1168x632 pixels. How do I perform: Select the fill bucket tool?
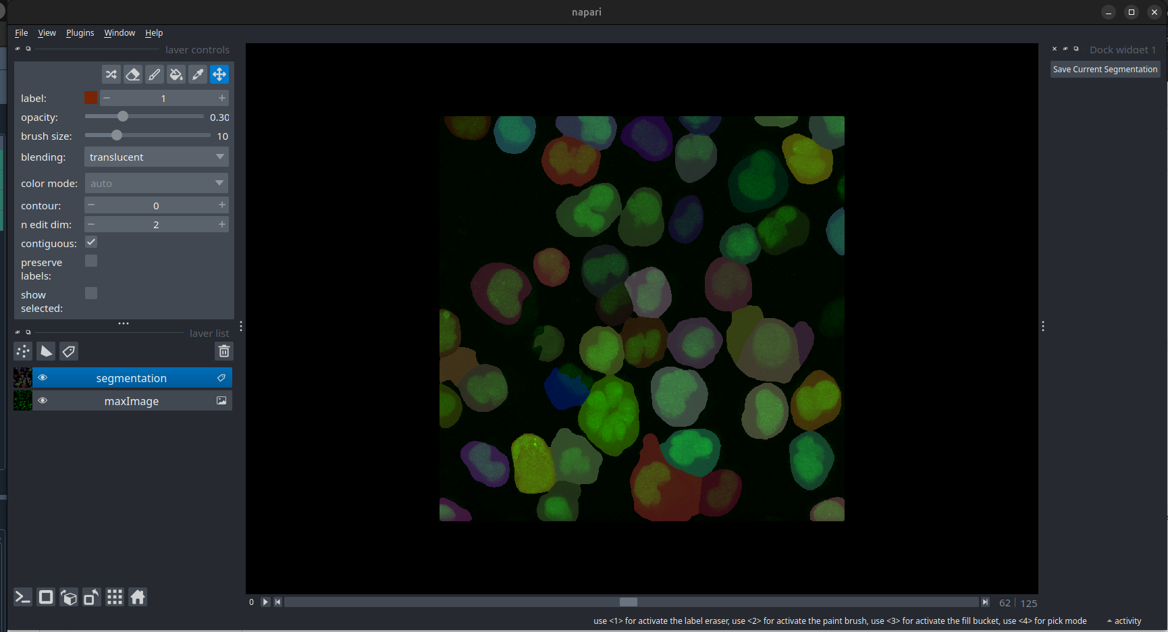coord(176,74)
